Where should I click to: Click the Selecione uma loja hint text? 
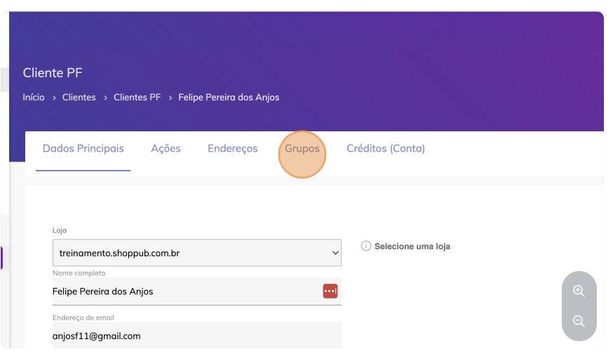[x=412, y=246]
